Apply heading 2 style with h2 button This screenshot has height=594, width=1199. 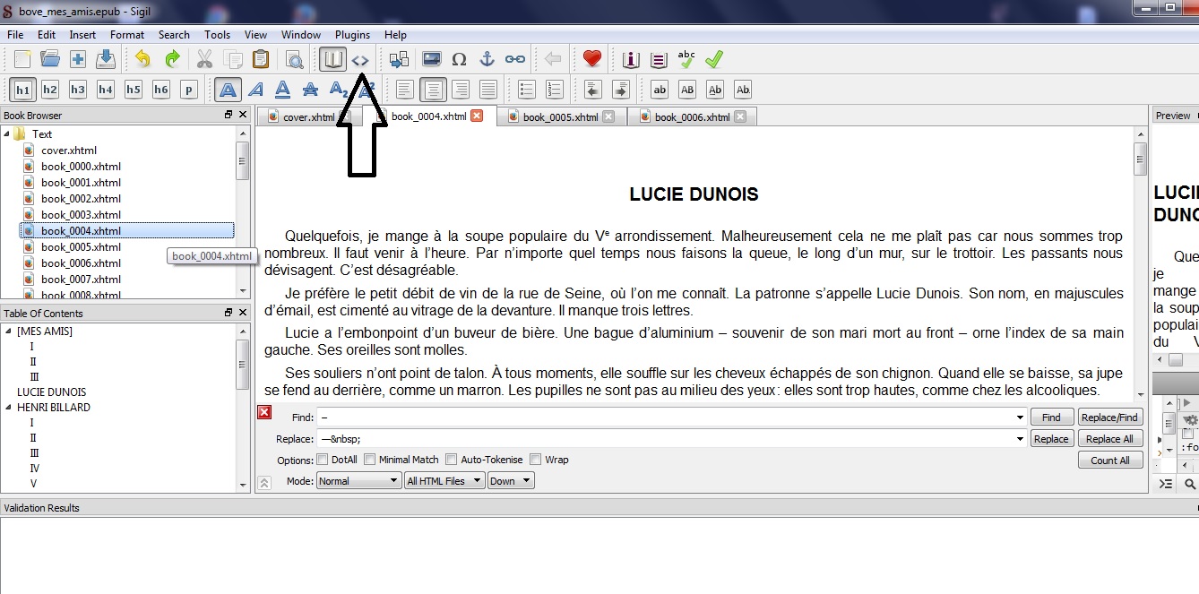tap(50, 90)
